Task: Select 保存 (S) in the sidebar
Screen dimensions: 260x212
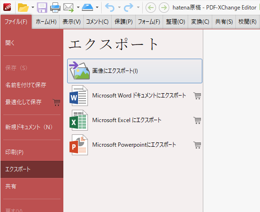Action: (x=32, y=68)
